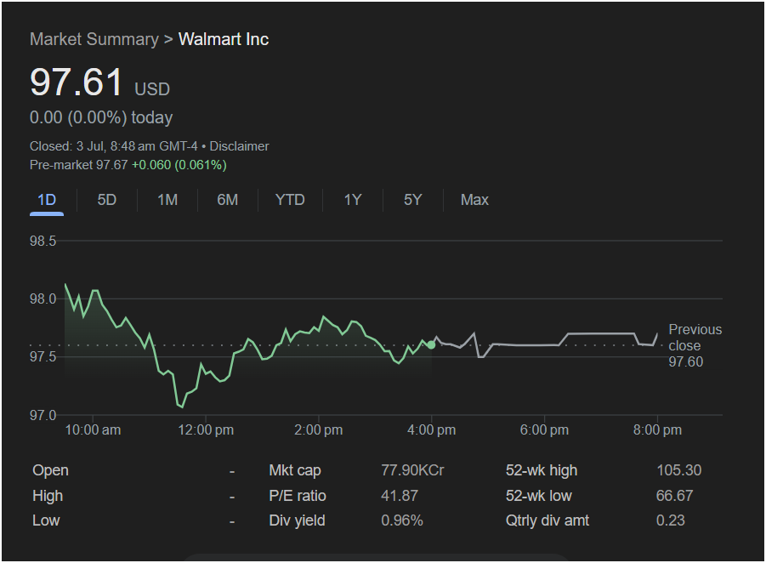The height and width of the screenshot is (563, 766).
Task: Select the YTD range tab
Action: [290, 200]
